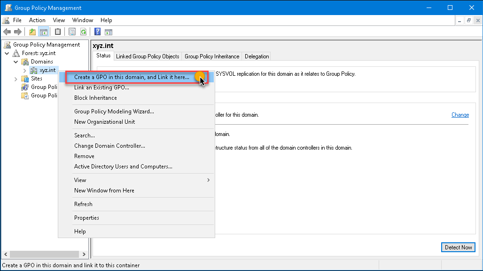Viewport: 483px width, 271px height.
Task: Choose New Organizational Unit
Action: point(137,122)
